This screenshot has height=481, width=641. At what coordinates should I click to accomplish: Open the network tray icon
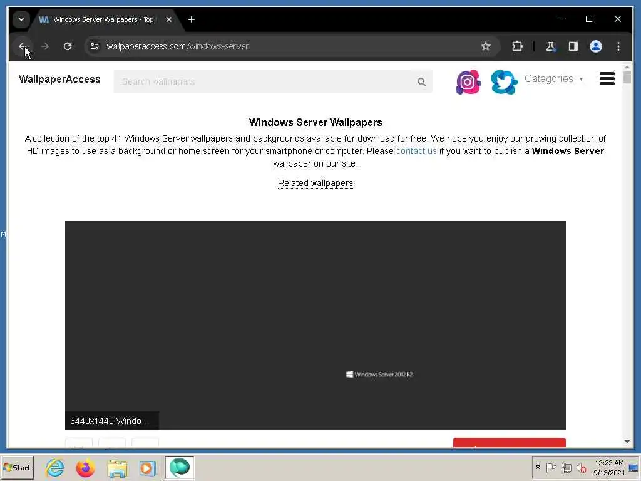pos(566,467)
